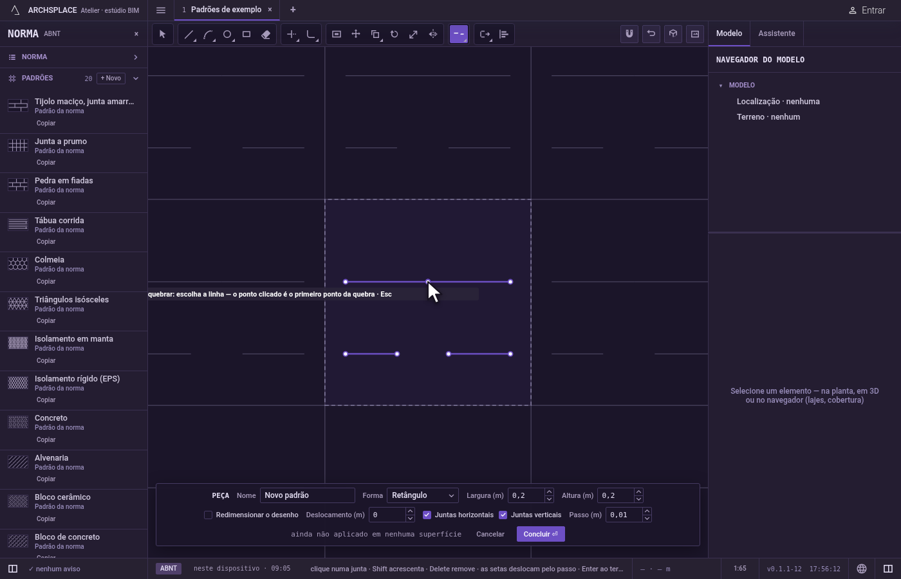901x579 pixels.
Task: Click the Deslocamento input field
Action: (x=387, y=515)
